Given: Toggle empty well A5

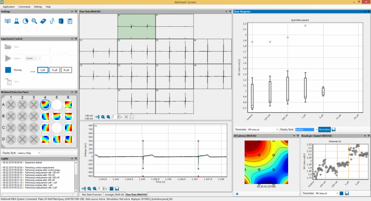Looking at the screenshot, I should point(57,105).
